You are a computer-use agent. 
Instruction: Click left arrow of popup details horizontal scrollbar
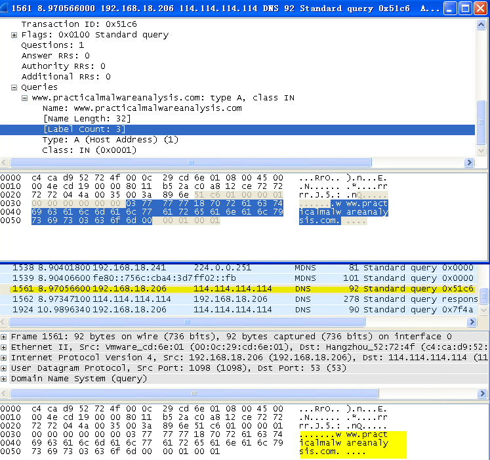(x=5, y=163)
